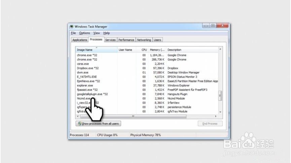The width and height of the screenshot is (291, 163).
Task: Click the scroll down arrow of process list
Action: click(220, 112)
